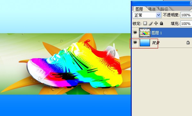The image size is (192, 116).
Task: Hide the 图层 1 layer eye icon
Action: (135, 33)
